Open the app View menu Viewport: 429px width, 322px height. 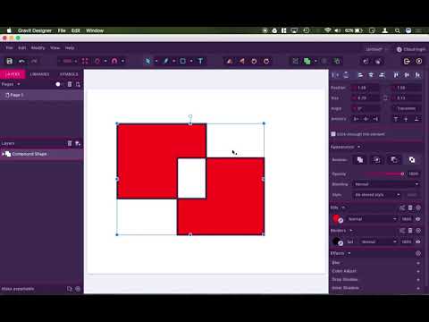[x=55, y=47]
